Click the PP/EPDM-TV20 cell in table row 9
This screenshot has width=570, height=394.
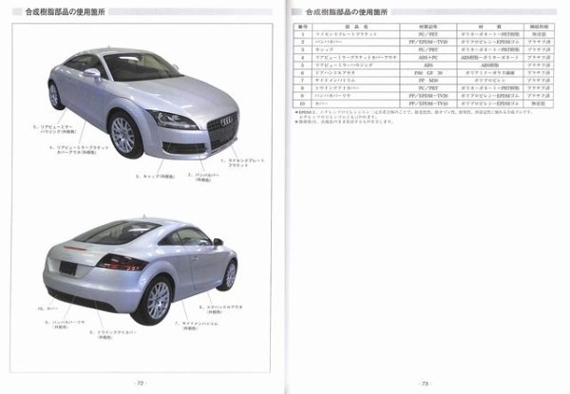click(428, 96)
